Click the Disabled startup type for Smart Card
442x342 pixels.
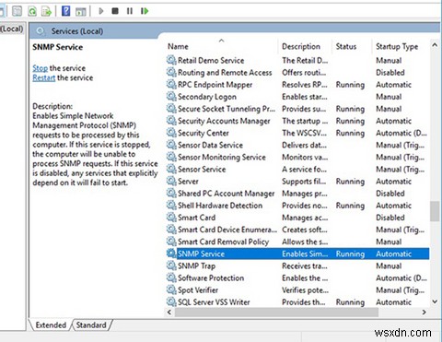pyautogui.click(x=390, y=218)
